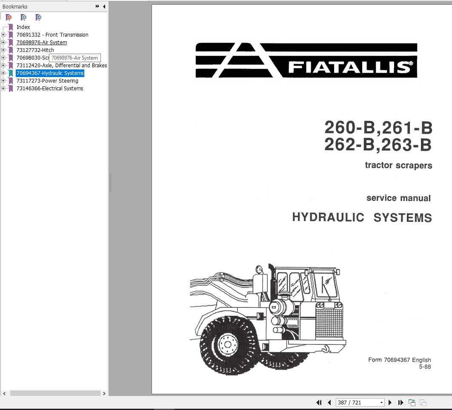Click the bookmarks panel horizontal scrollbar thumb

[55, 393]
